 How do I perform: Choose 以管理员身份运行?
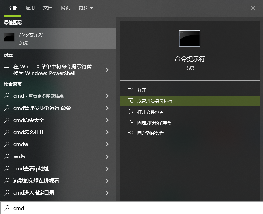tap(190, 101)
